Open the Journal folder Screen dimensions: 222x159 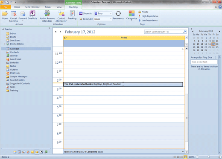tap(14, 56)
